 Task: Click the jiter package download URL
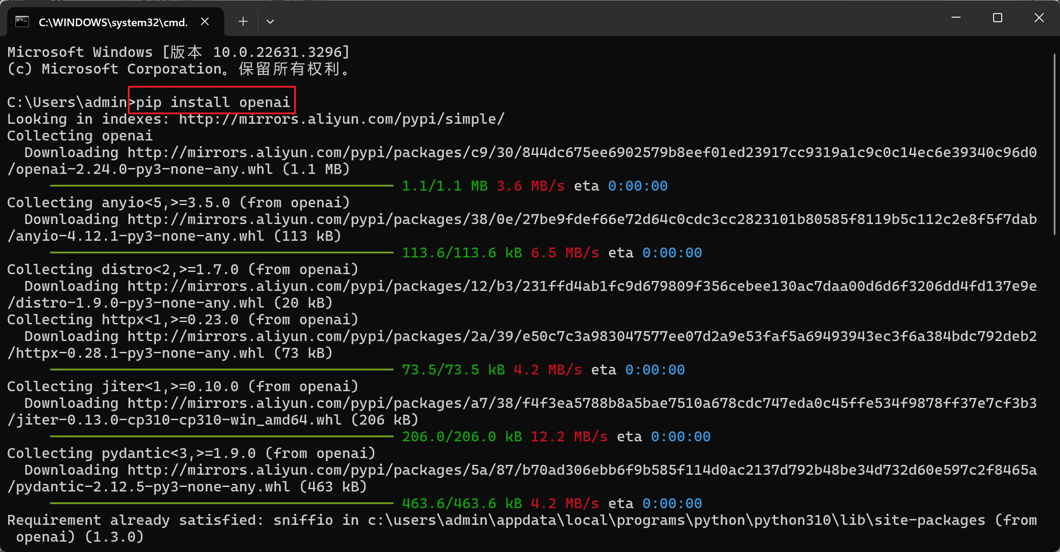coord(582,403)
